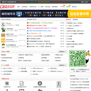Click the dark number 7 rank badge
This screenshot has width=91, height=91.
click(28, 39)
